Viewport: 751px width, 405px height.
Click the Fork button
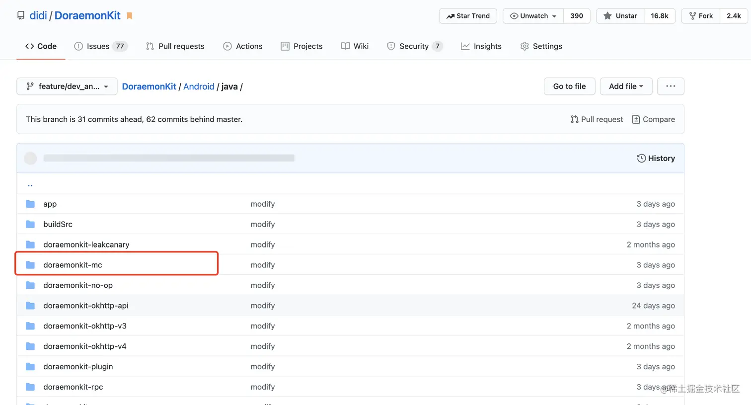coord(701,16)
